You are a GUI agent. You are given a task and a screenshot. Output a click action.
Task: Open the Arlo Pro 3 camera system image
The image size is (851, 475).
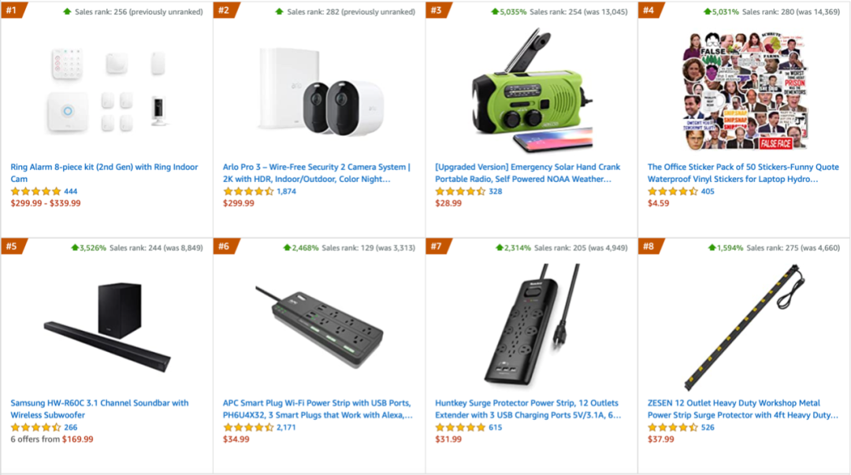321,90
